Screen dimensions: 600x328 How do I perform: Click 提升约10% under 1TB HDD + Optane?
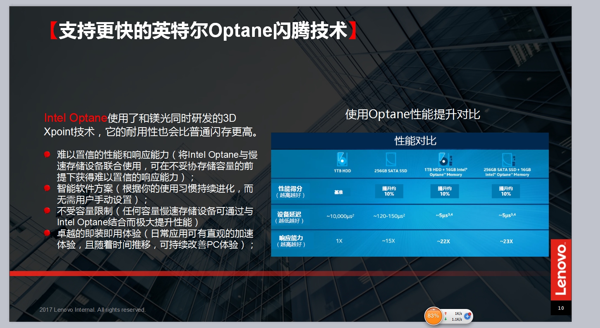pos(445,191)
